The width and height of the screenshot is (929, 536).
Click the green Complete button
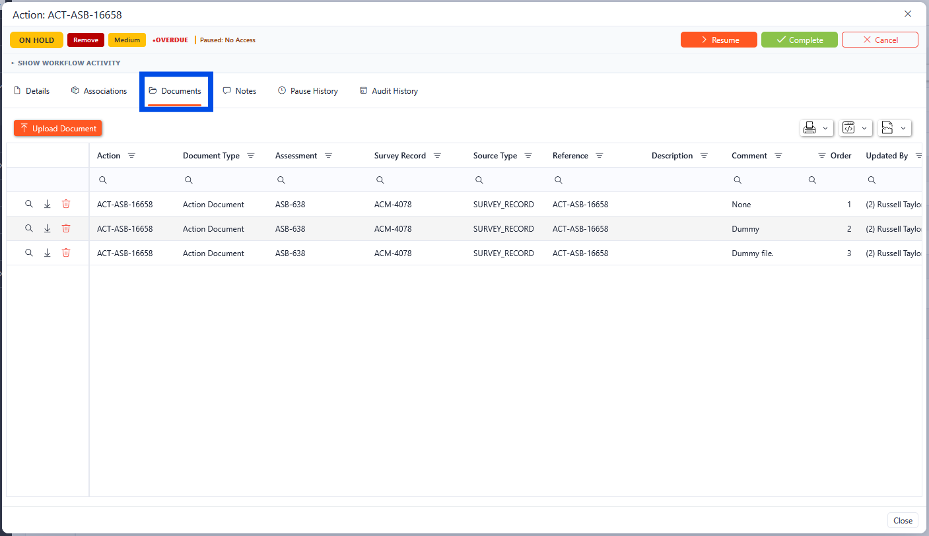(799, 40)
